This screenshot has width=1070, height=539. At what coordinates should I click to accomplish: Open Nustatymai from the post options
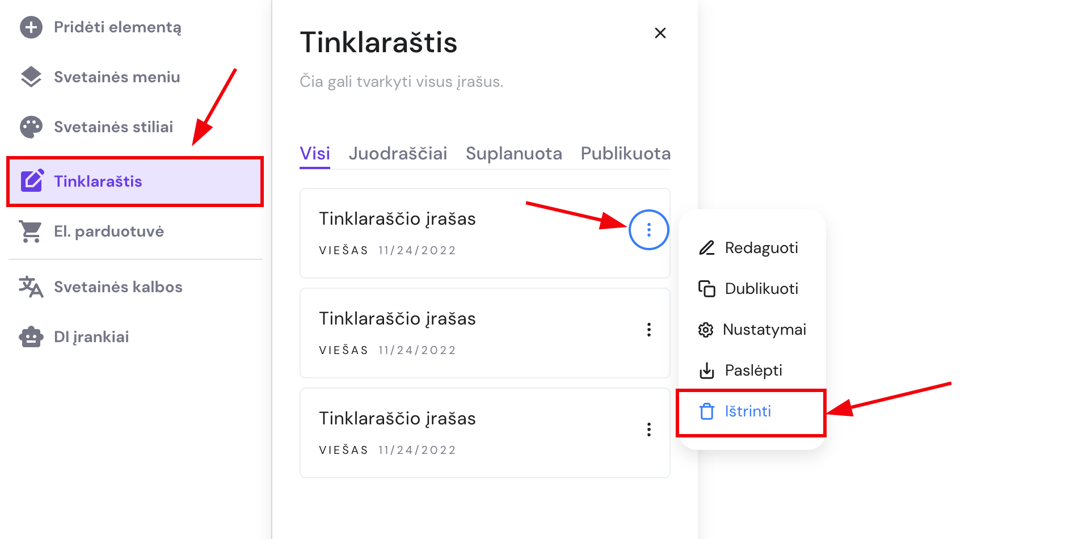click(x=765, y=329)
